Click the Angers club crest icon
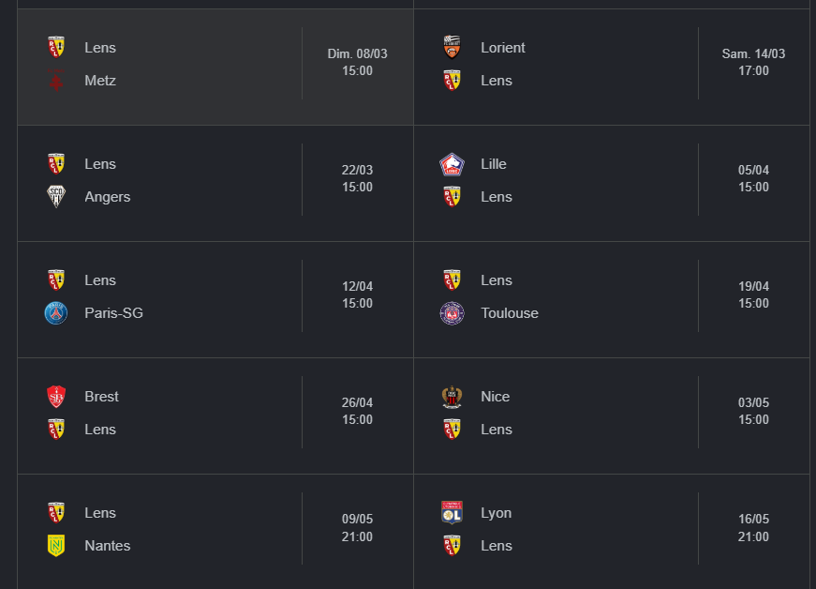 (56, 197)
